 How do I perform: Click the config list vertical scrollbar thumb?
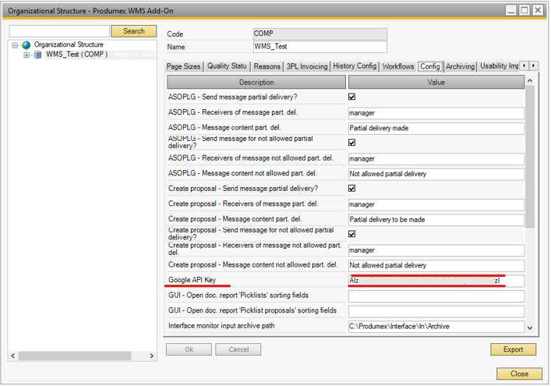pyautogui.click(x=530, y=157)
